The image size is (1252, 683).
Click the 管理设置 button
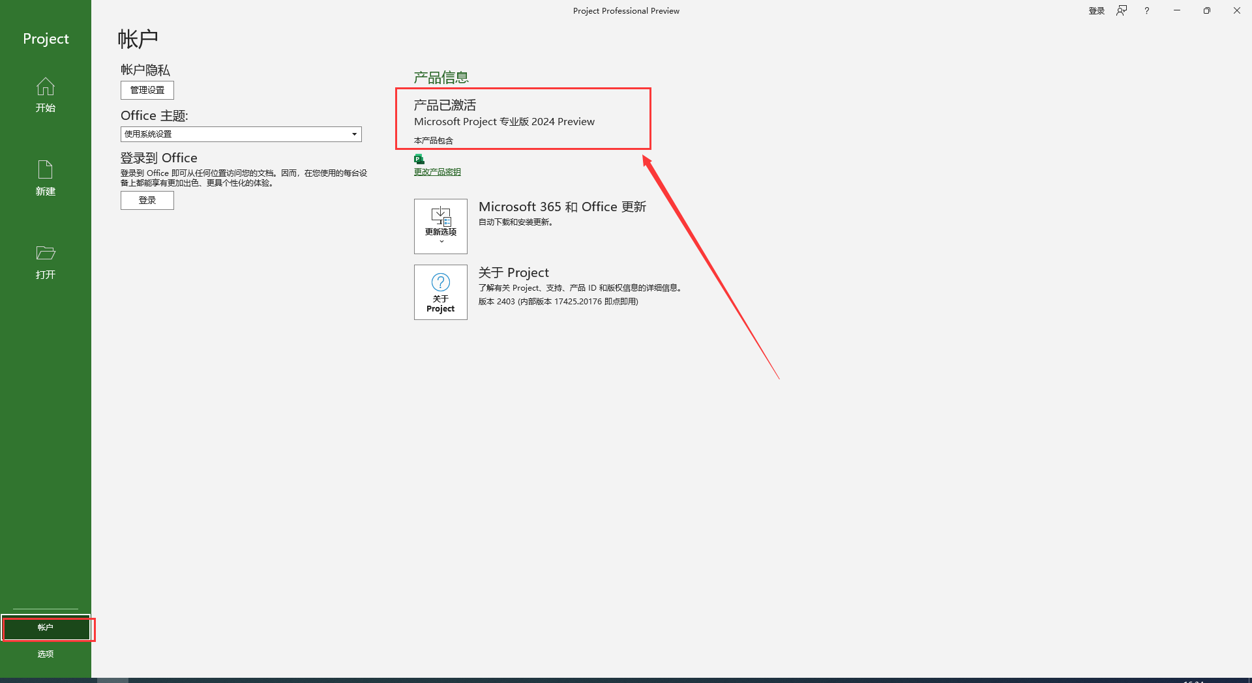point(147,90)
